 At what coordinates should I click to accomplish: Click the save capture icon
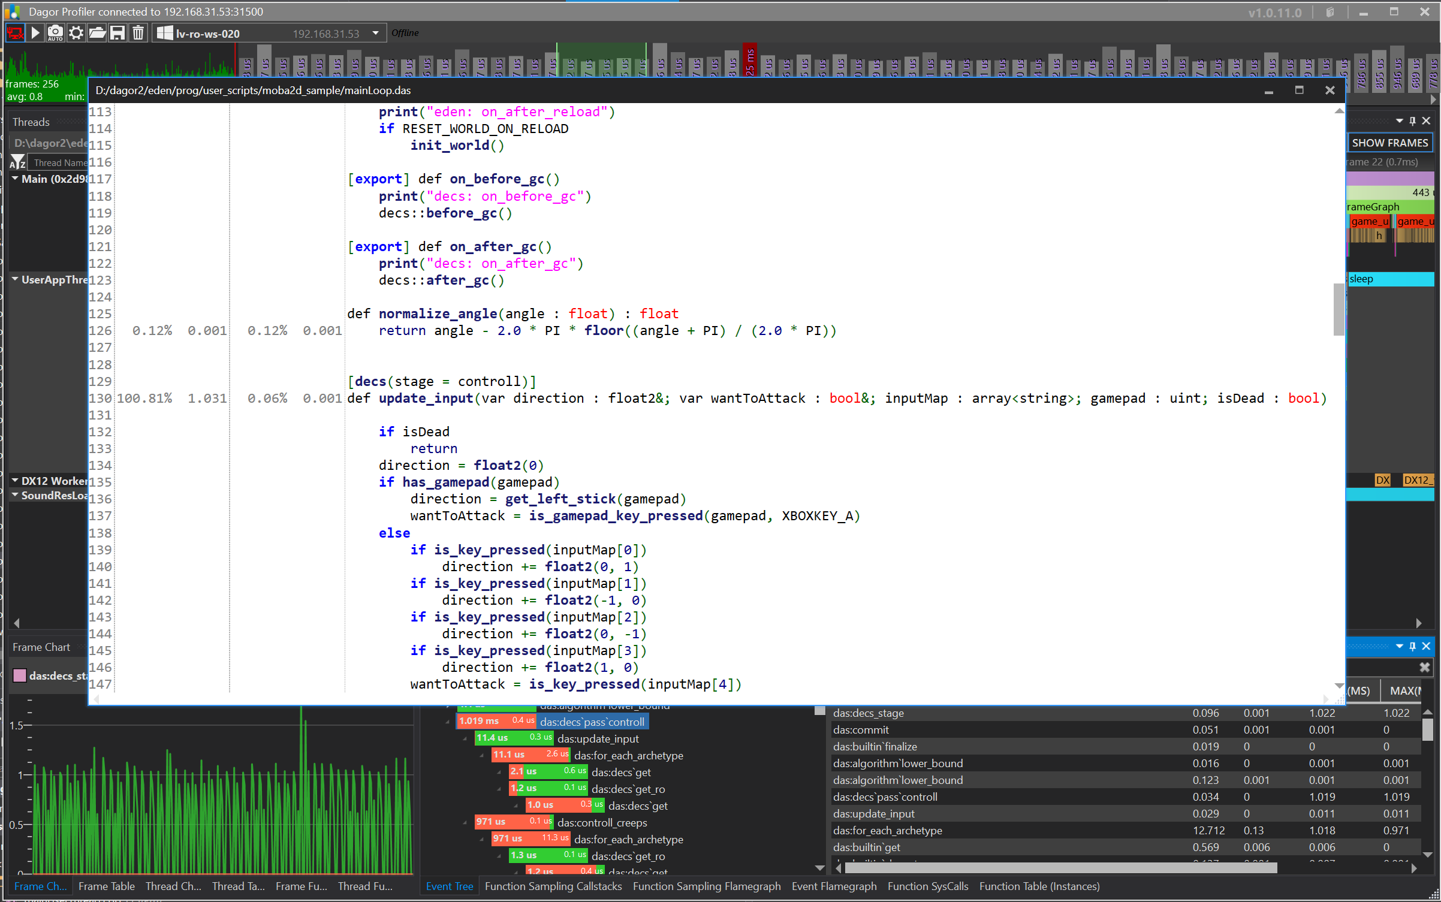pyautogui.click(x=117, y=33)
